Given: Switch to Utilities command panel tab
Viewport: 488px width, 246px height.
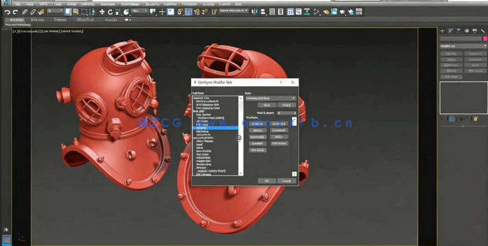Looking at the screenshot, I should point(483,31).
